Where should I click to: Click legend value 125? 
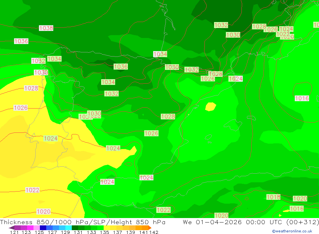click(x=39, y=232)
